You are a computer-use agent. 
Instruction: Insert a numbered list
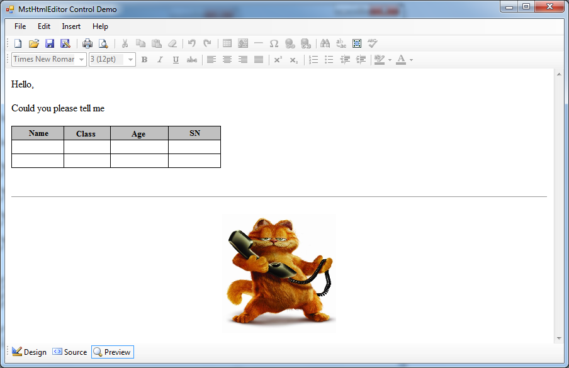pos(313,60)
